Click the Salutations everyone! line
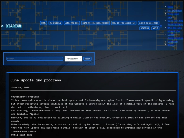 point(26,97)
